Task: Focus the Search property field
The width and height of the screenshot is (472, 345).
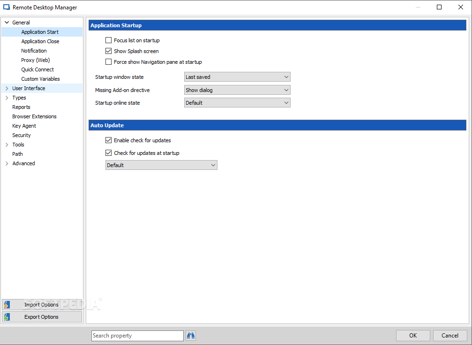Action: click(137, 335)
